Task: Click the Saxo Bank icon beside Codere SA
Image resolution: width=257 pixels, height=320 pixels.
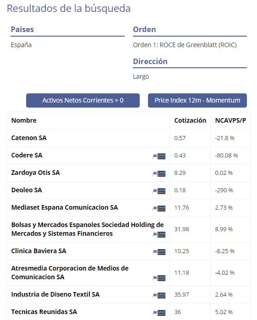Action: (x=159, y=156)
